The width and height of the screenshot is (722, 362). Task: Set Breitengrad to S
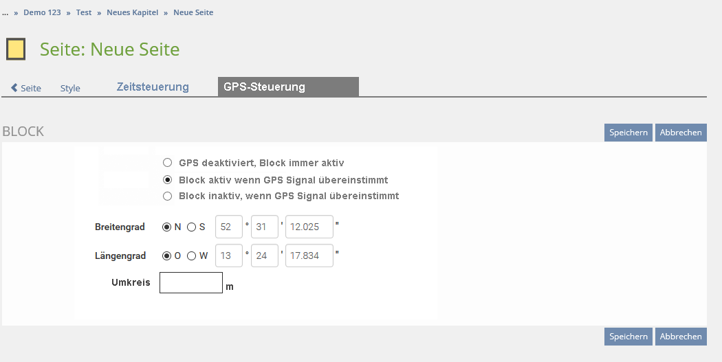[x=192, y=227]
